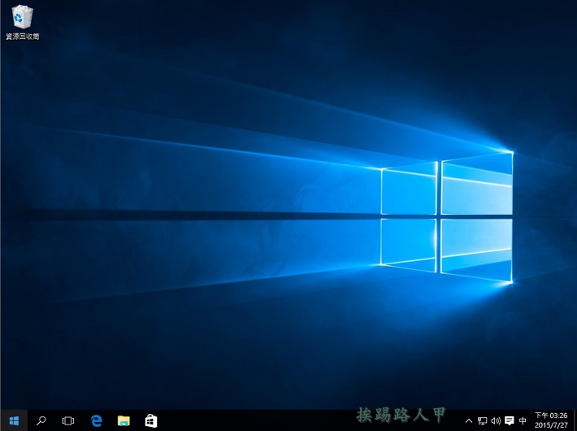
Task: Open File Explorer from taskbar
Action: pos(124,420)
